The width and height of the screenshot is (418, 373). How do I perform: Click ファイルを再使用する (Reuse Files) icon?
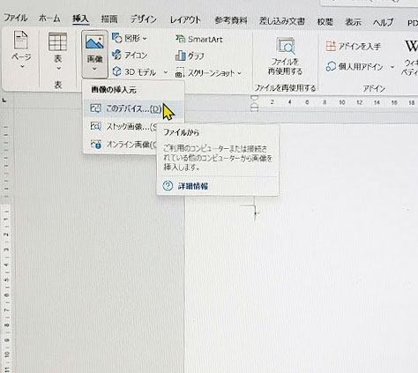pos(285,56)
